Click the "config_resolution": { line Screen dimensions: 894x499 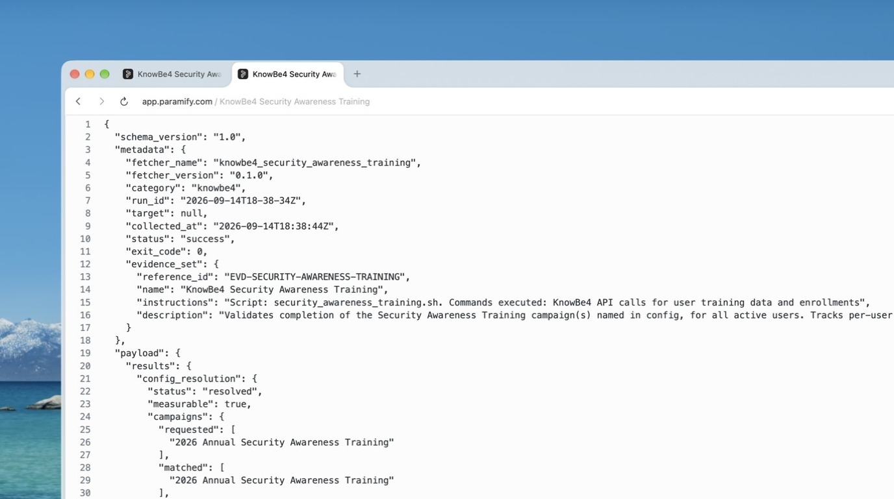tap(197, 378)
